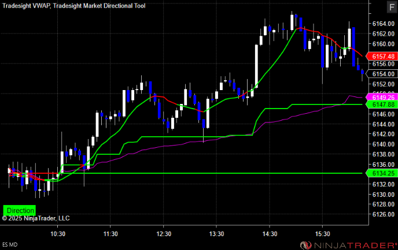
Task: Click the 6138.00 price axis label
Action: tap(384, 154)
